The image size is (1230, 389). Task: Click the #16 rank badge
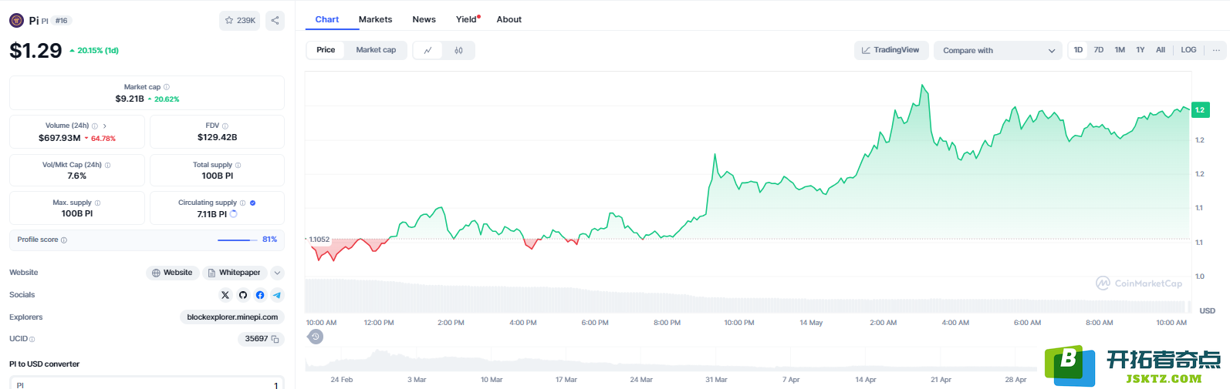[62, 21]
